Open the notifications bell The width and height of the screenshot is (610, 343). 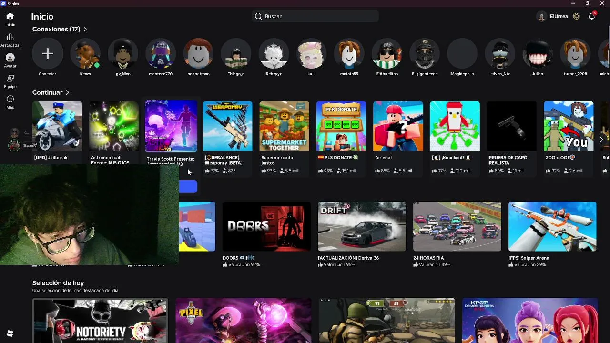pyautogui.click(x=591, y=16)
